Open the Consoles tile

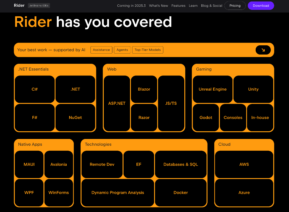pos(233,117)
